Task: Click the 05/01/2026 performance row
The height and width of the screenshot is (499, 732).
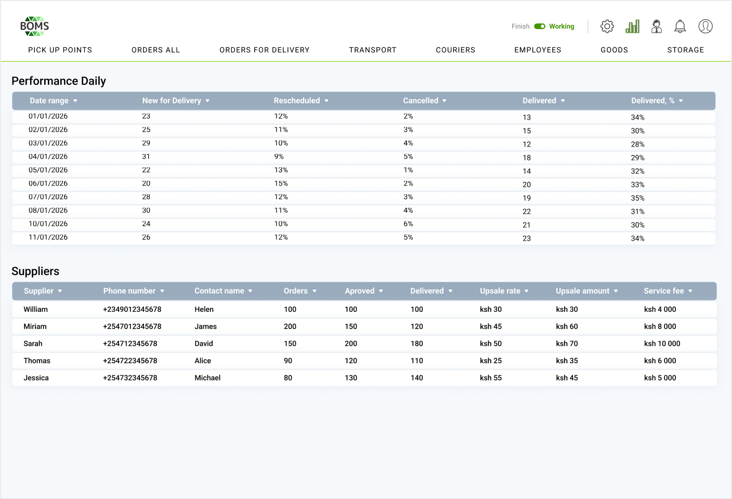Action: [x=48, y=170]
